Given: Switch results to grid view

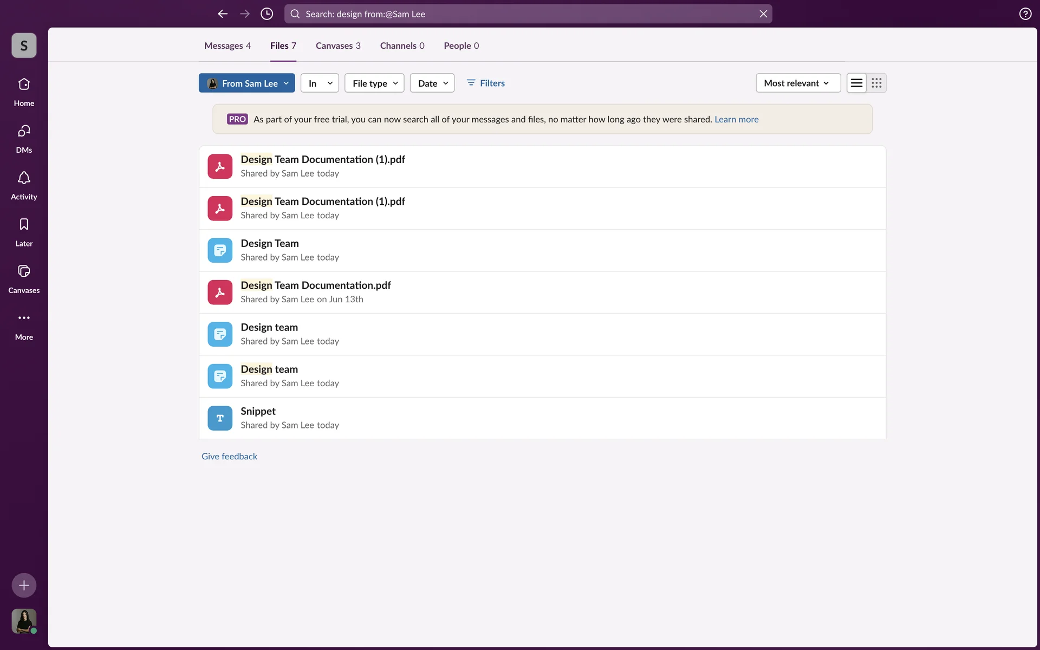Looking at the screenshot, I should (876, 83).
